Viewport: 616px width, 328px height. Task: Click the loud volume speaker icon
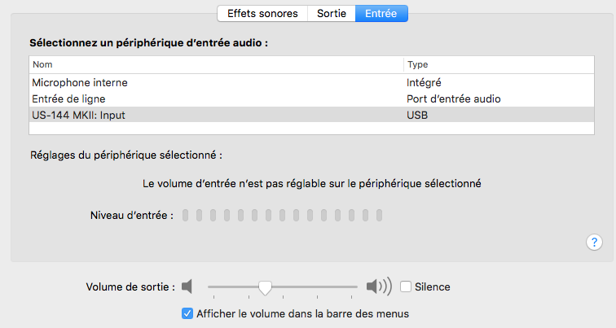pos(379,286)
